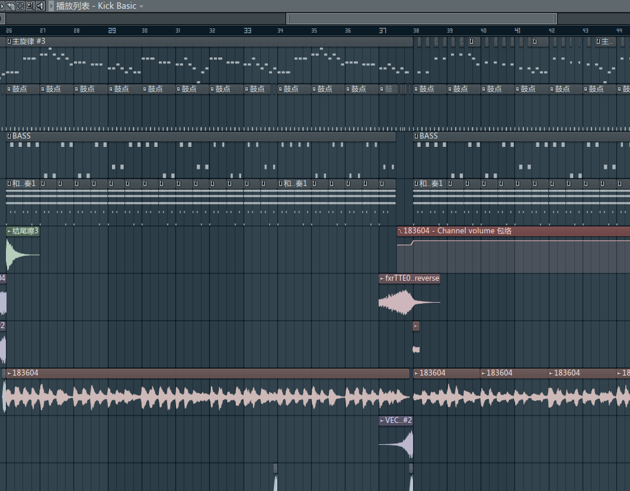Click the clip menu icon on first BASS clip

click(9, 136)
